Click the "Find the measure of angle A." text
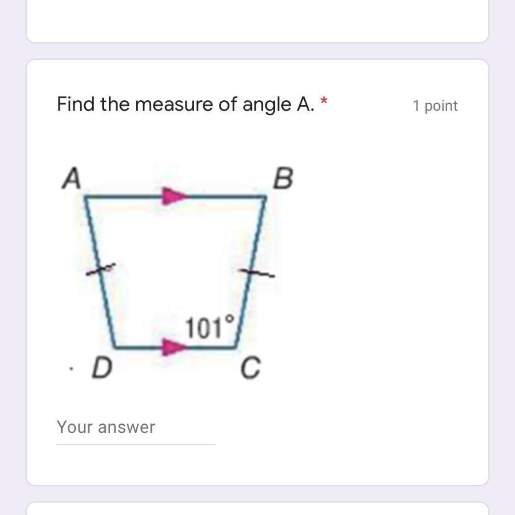Screen dimensions: 515x515 click(x=185, y=104)
